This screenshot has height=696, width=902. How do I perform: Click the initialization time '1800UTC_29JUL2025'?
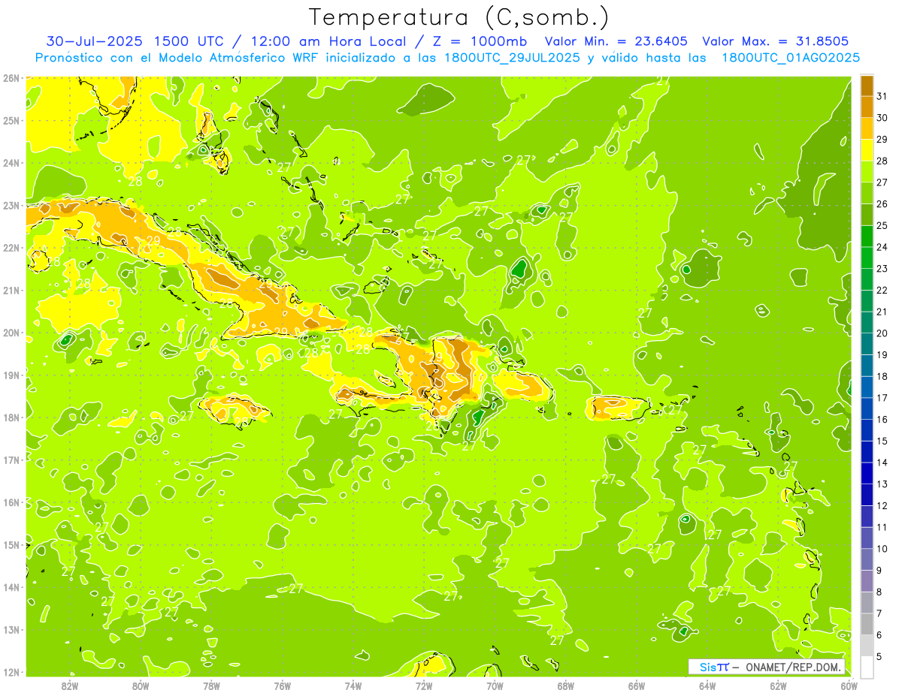[x=511, y=57]
